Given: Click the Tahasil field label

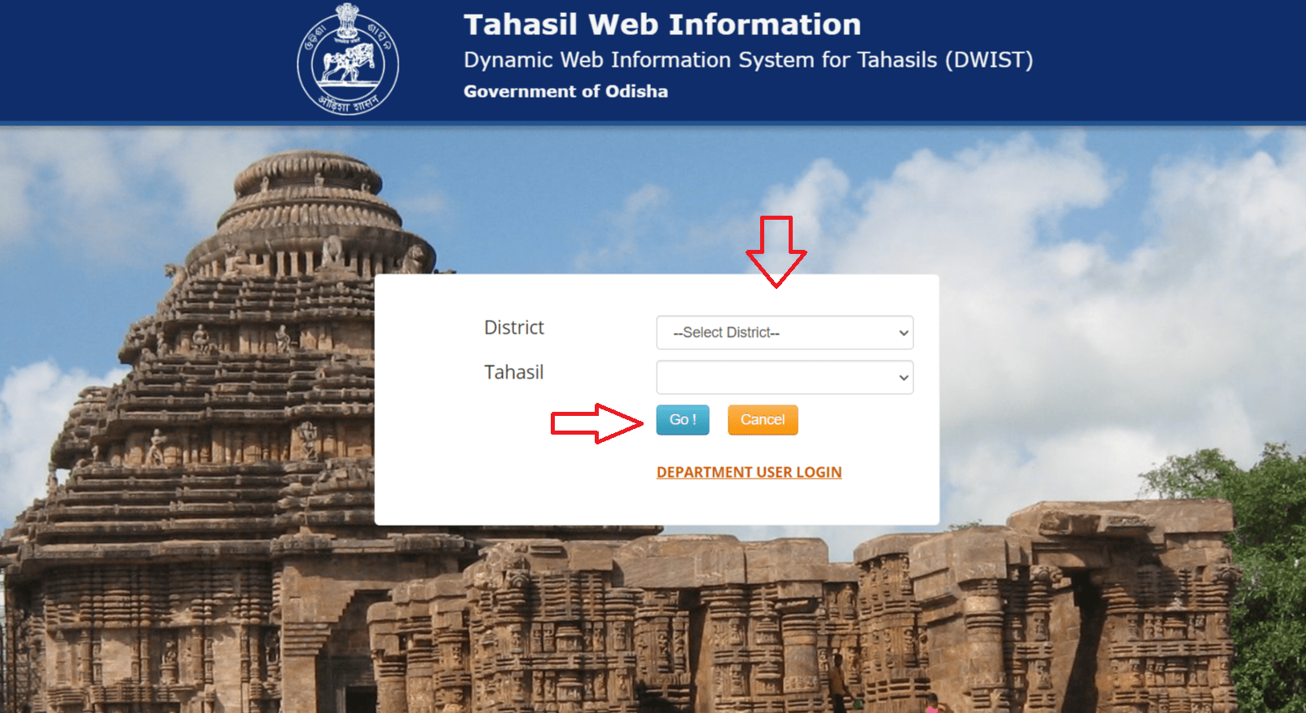Looking at the screenshot, I should pos(513,372).
